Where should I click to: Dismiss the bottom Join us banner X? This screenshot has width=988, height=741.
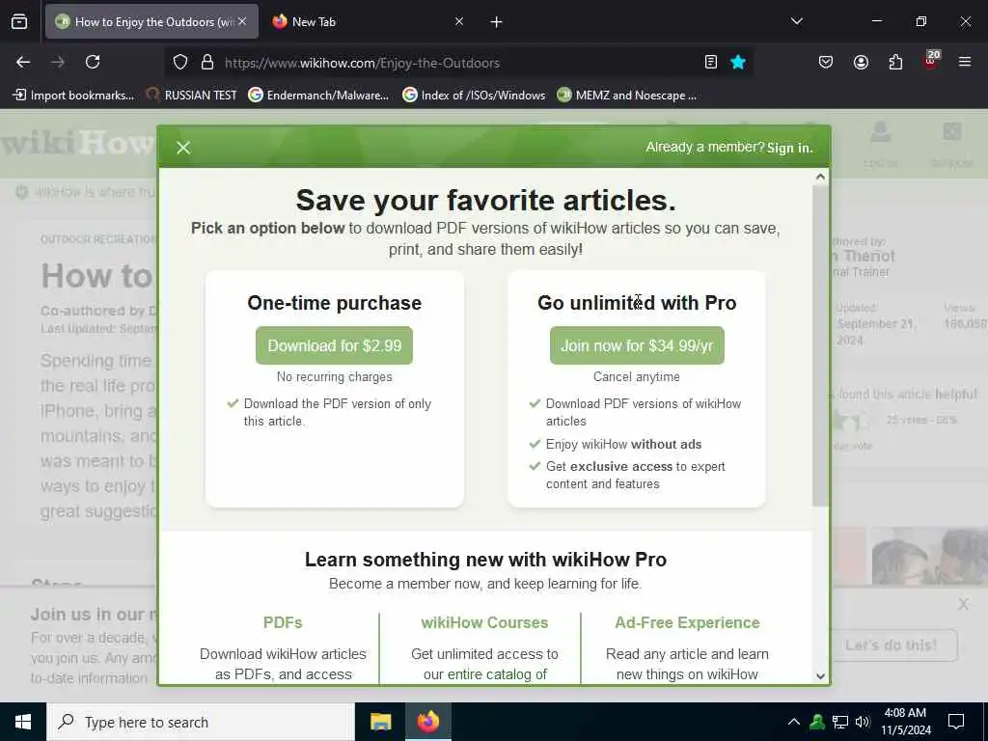(x=964, y=604)
